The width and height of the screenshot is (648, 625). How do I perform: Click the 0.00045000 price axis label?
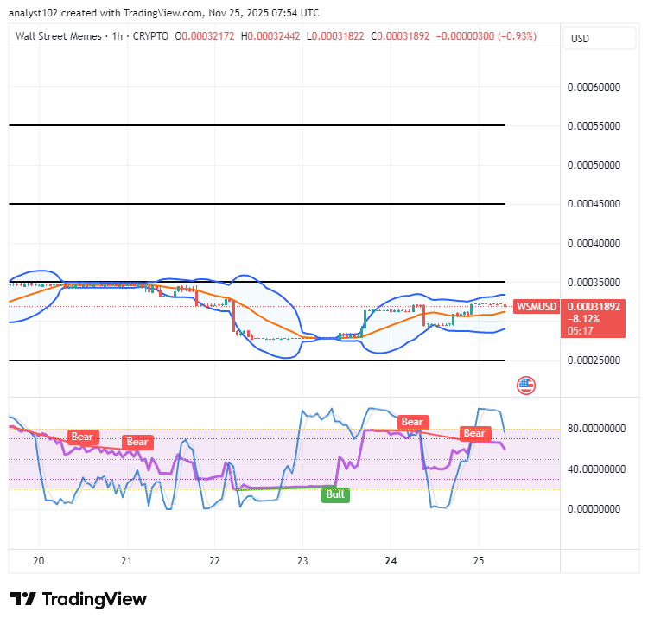[594, 204]
